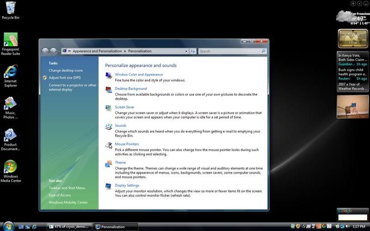This screenshot has width=370, height=231.
Task: Click the minus button atop the sidebar
Action: [x=366, y=4]
